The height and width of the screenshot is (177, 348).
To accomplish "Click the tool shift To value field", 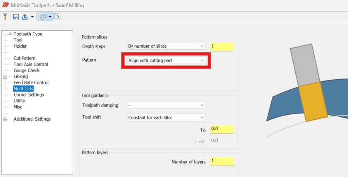I will [x=222, y=129].
